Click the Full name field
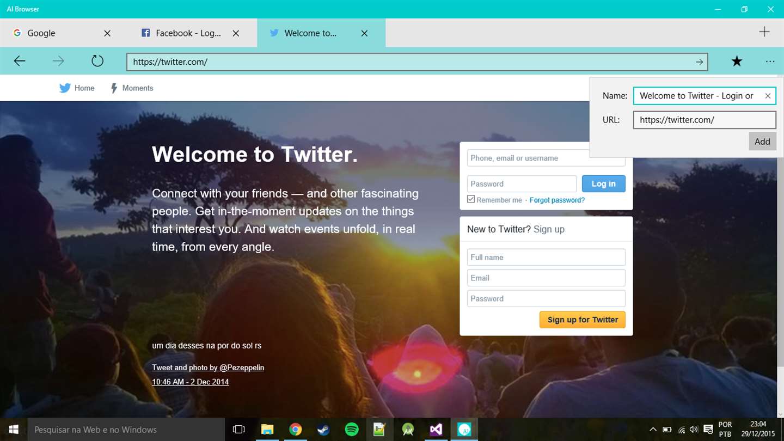This screenshot has width=784, height=441. (x=546, y=257)
